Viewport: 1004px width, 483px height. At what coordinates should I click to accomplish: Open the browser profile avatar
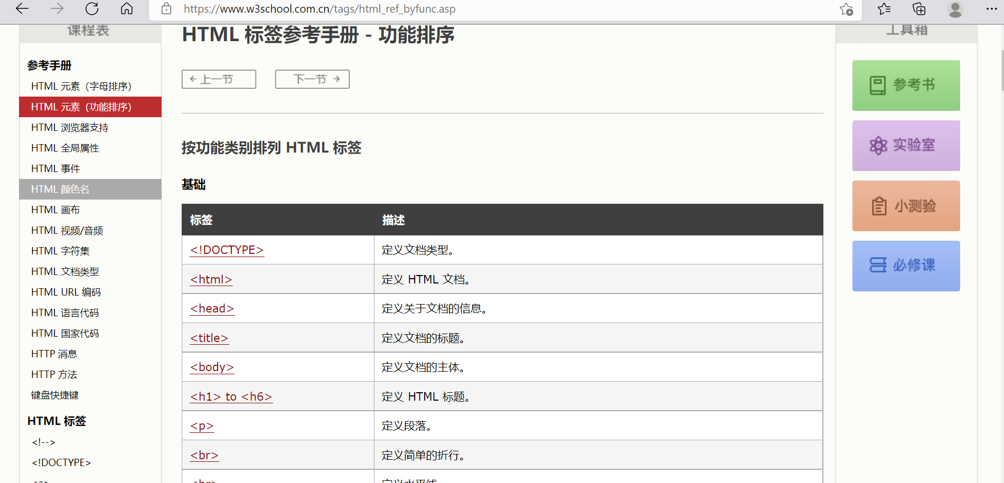[x=955, y=9]
